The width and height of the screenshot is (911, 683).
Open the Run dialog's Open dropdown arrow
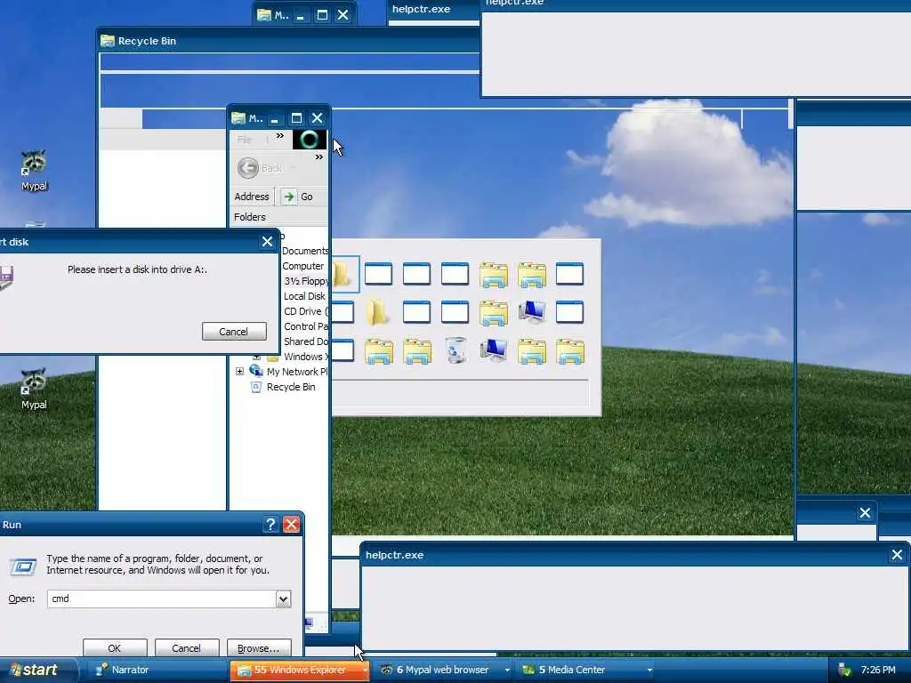[x=283, y=599]
